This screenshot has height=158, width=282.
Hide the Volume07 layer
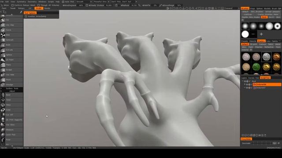tap(247, 88)
